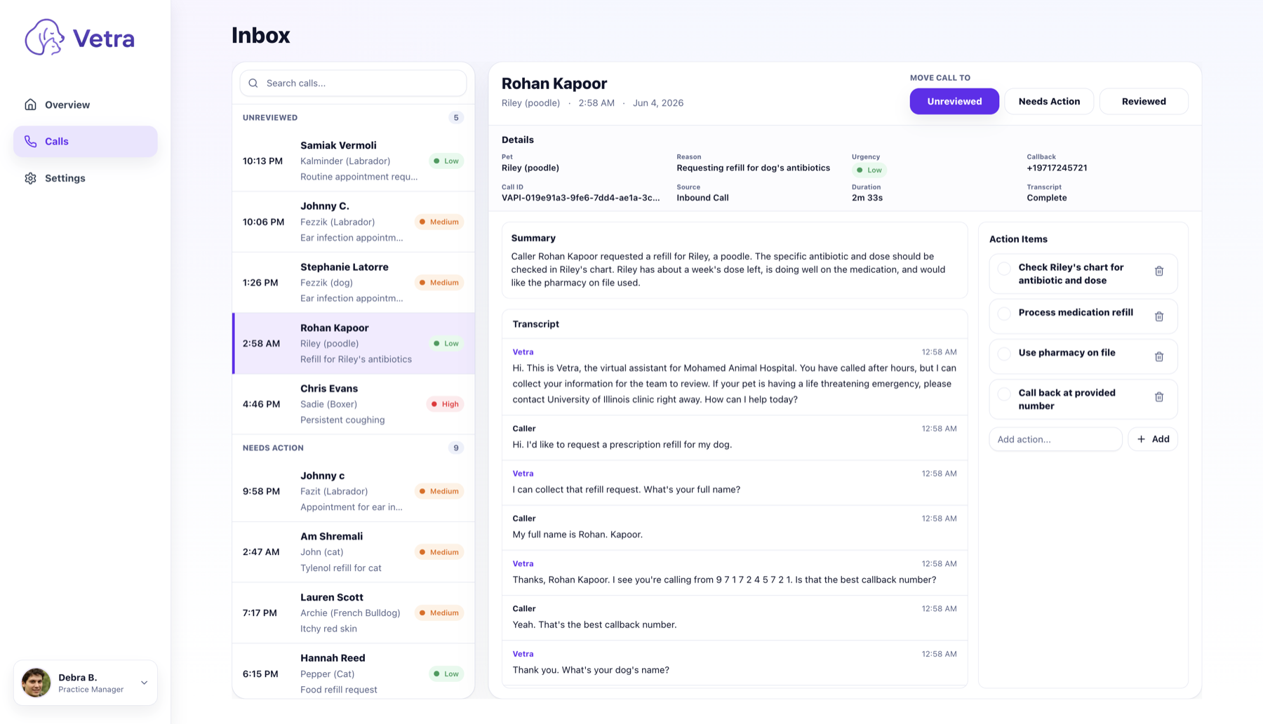Click the 'Refill for Riley's antibiotics' description

click(x=356, y=359)
